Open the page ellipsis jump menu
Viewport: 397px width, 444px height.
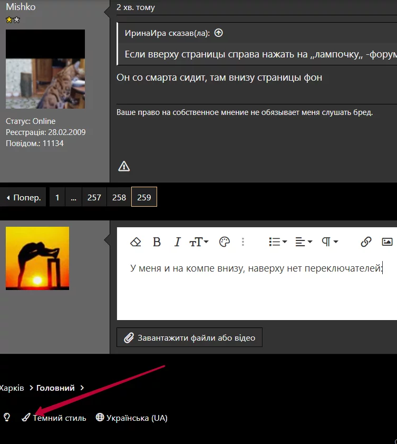pyautogui.click(x=74, y=197)
